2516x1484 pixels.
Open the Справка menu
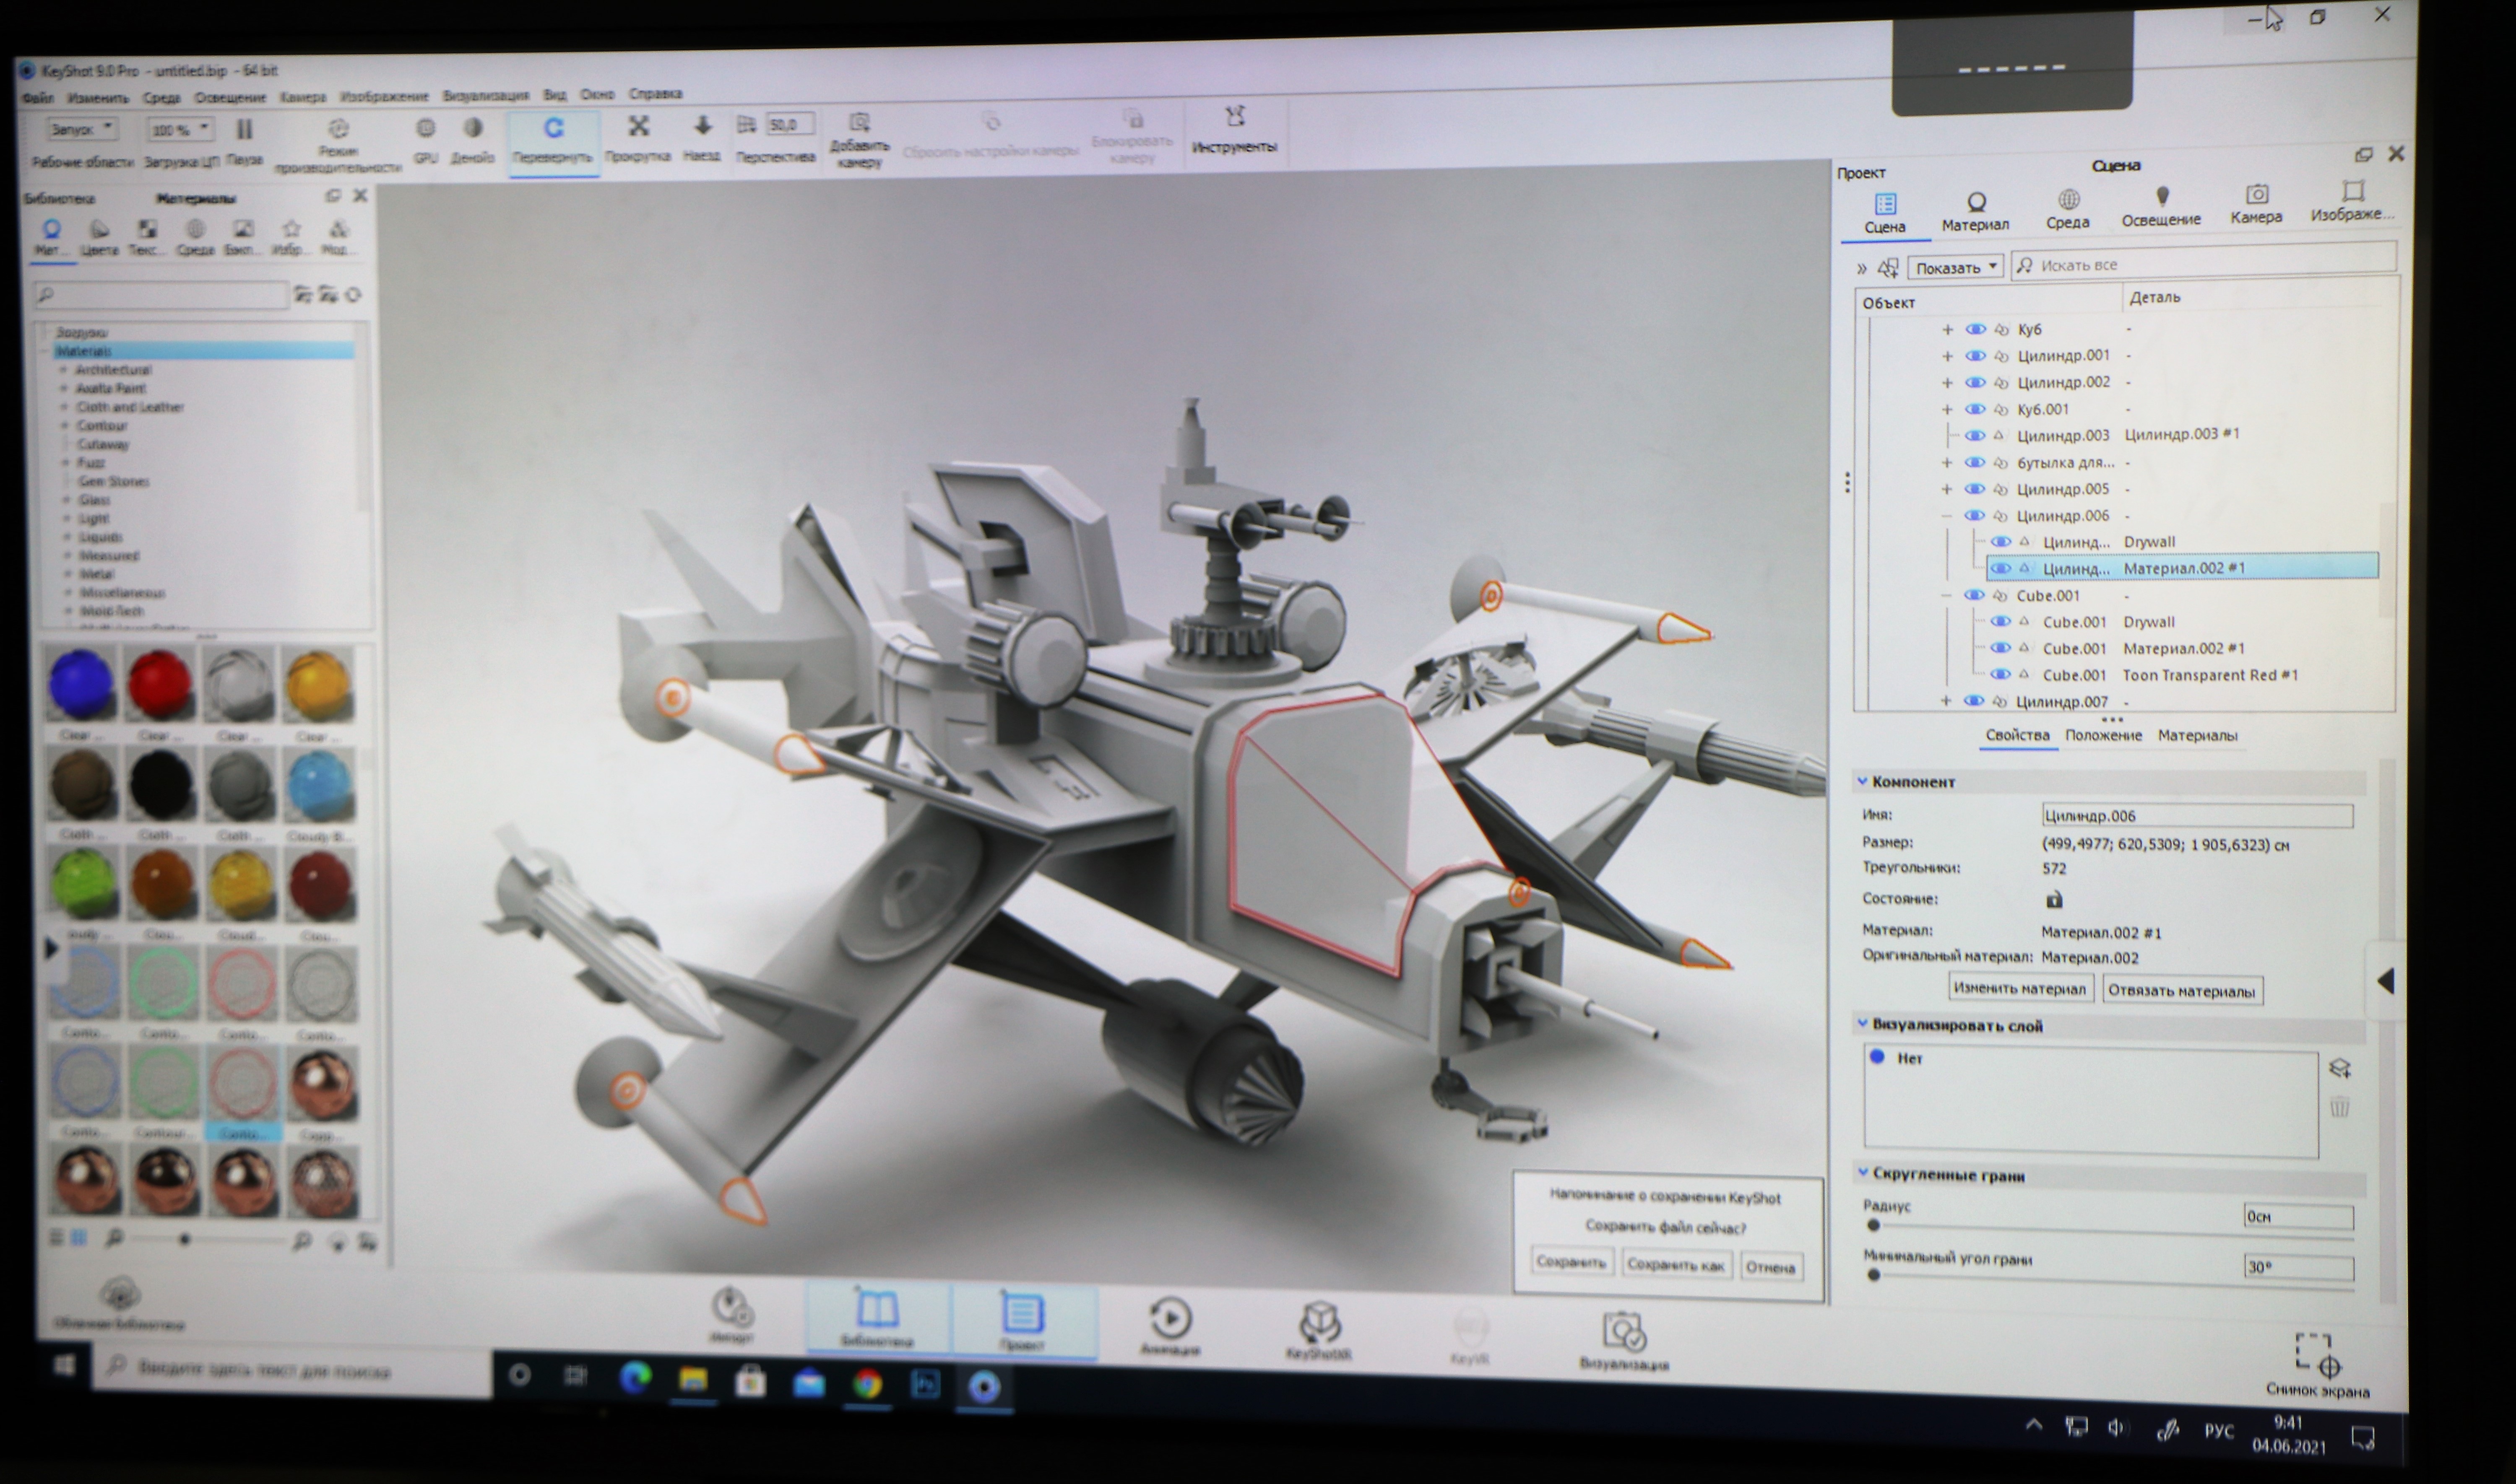(655, 94)
